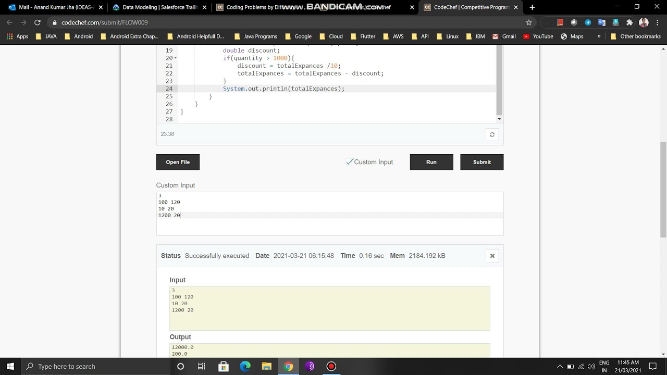Screen dimensions: 667x375
Task: Open the action center notifications icon
Action: click(653, 366)
